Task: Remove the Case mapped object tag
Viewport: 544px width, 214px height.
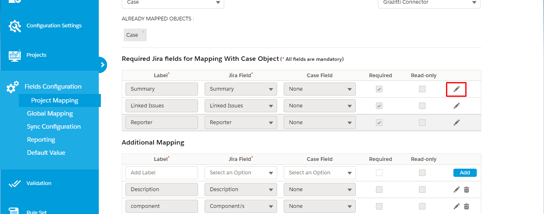Action: [143, 31]
